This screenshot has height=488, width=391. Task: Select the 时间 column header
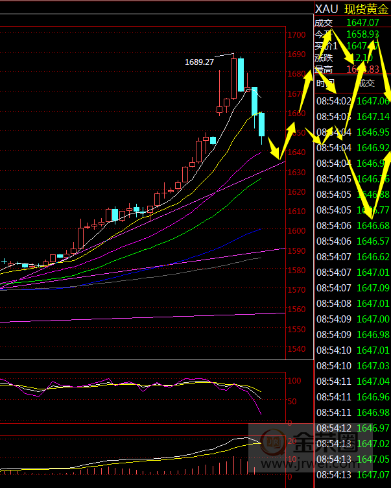pyautogui.click(x=326, y=83)
